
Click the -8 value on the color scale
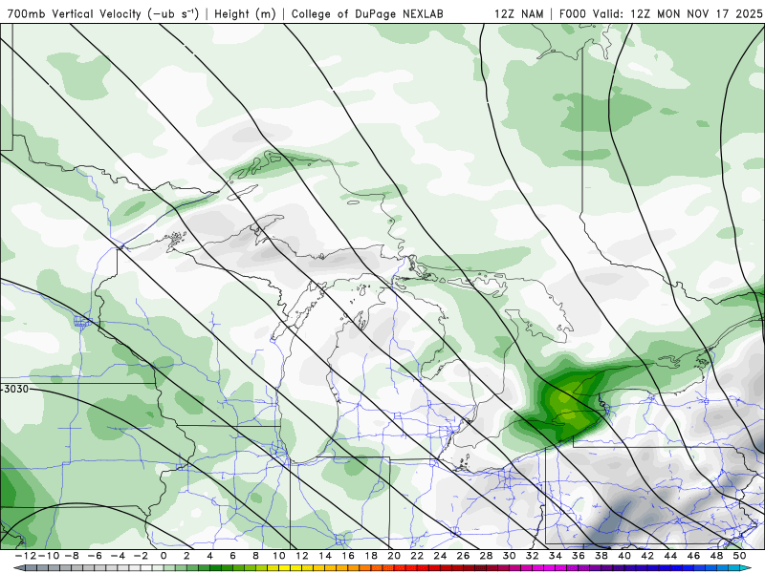(72, 556)
